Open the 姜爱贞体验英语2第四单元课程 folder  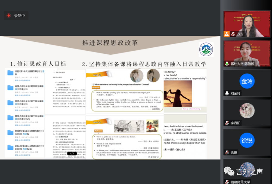click(11, 88)
